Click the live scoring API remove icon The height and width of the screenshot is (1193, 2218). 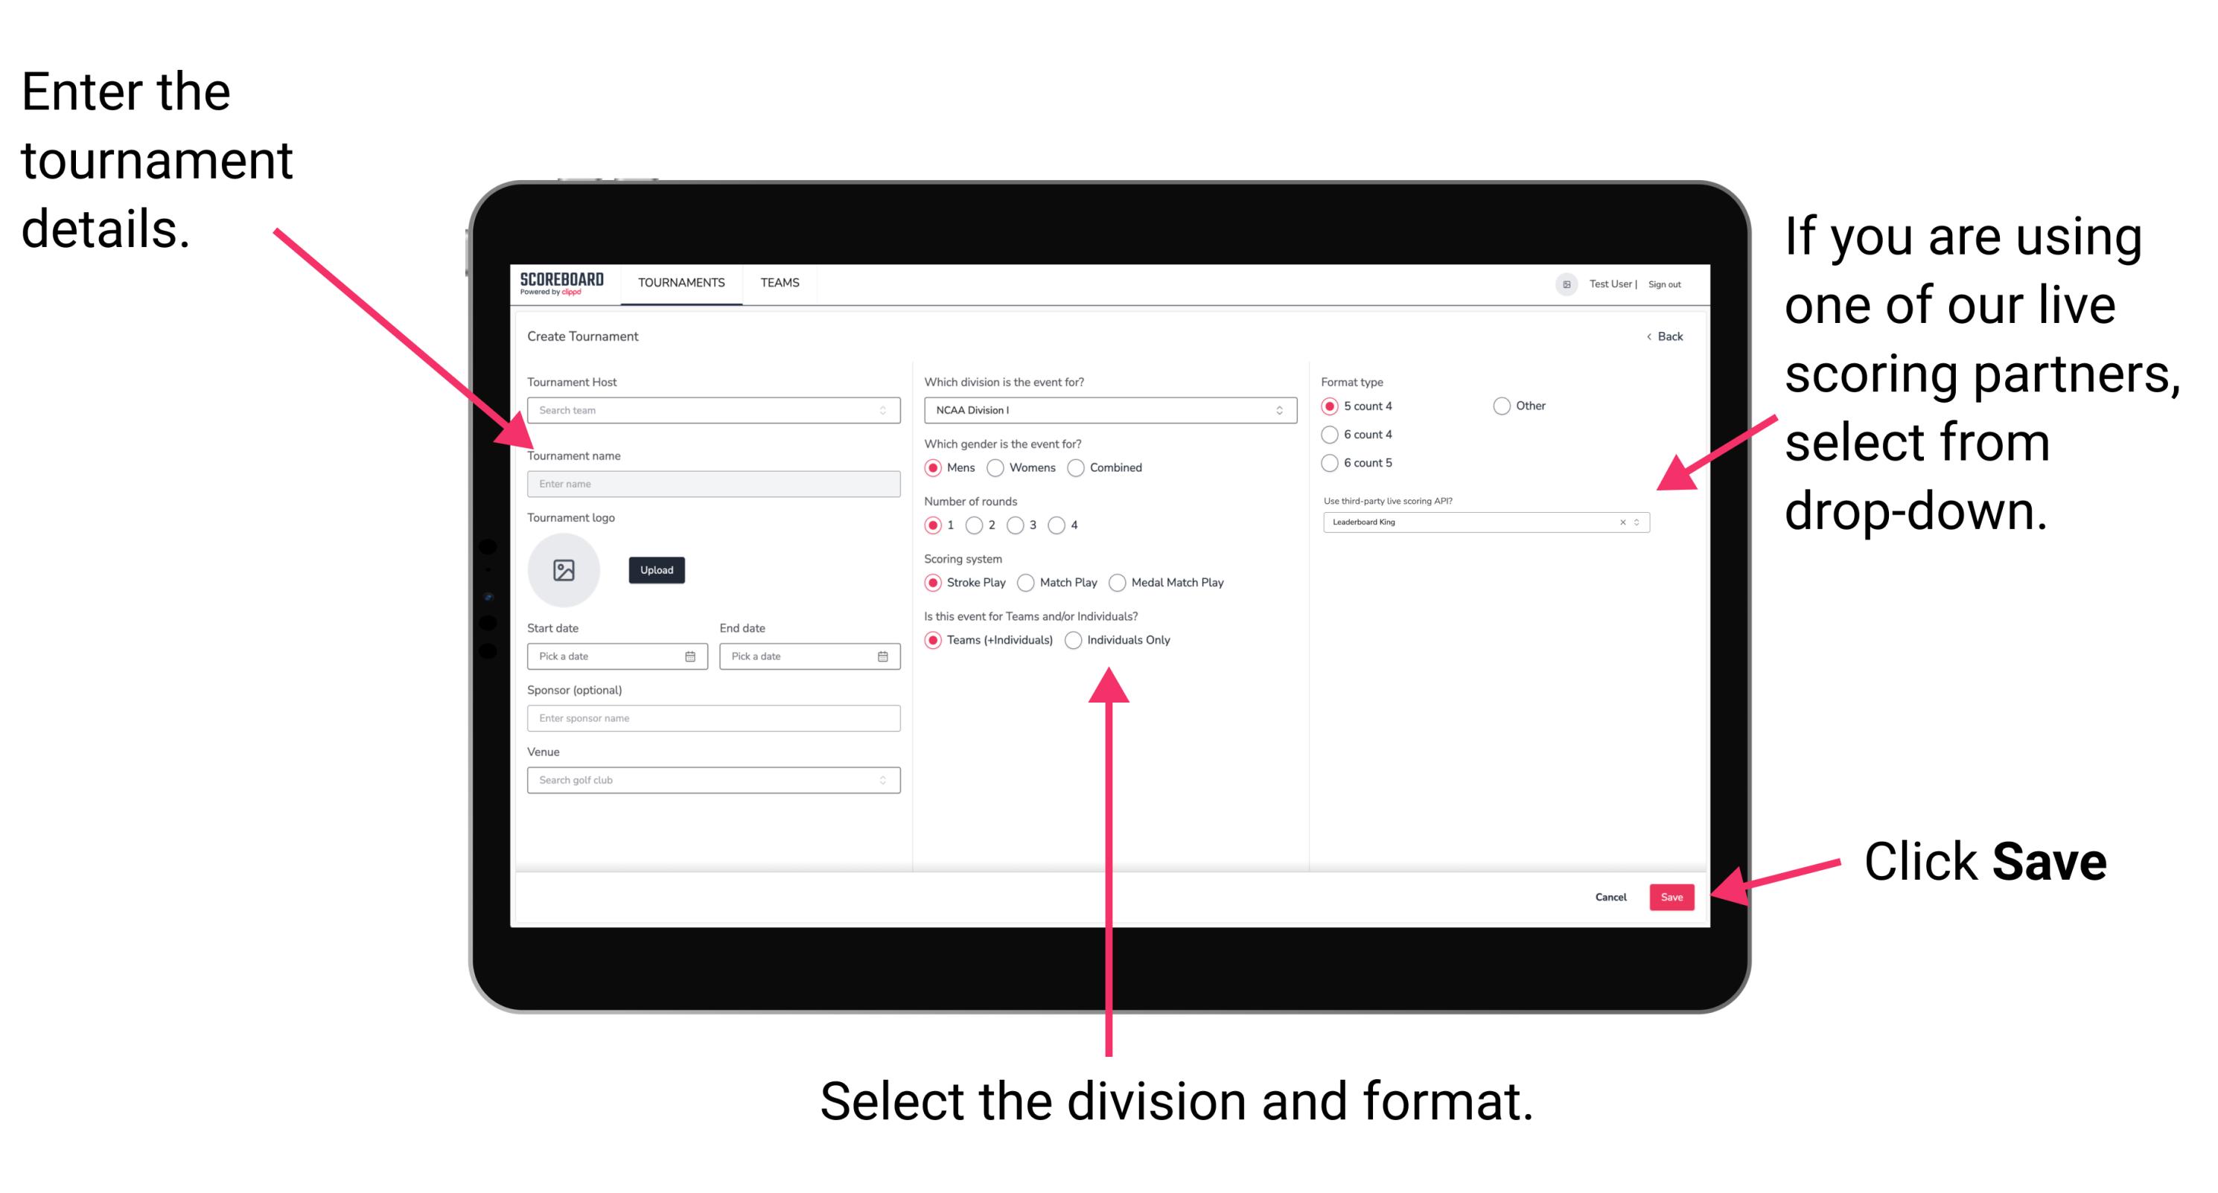pyautogui.click(x=1619, y=525)
